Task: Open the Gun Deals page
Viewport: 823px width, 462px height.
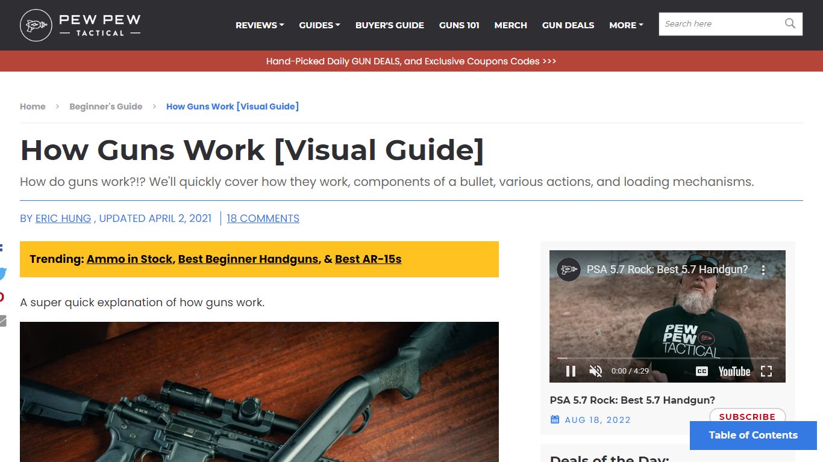Action: coord(568,25)
